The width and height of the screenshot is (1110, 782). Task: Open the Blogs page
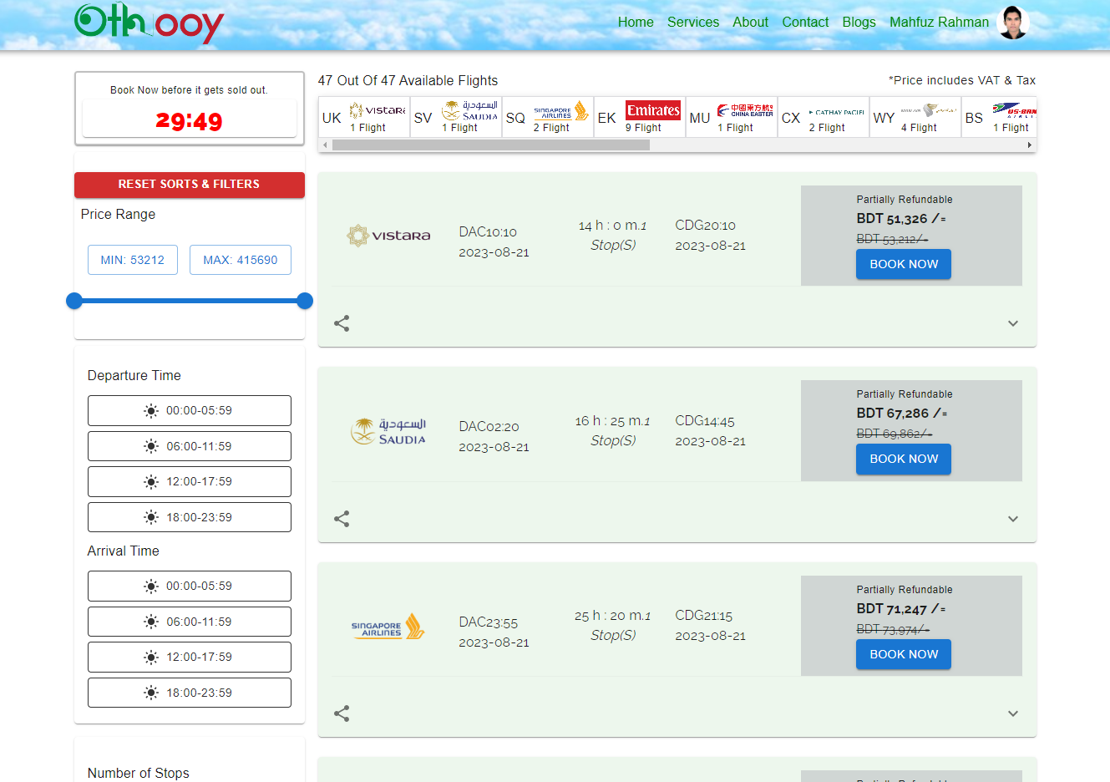pyautogui.click(x=859, y=23)
